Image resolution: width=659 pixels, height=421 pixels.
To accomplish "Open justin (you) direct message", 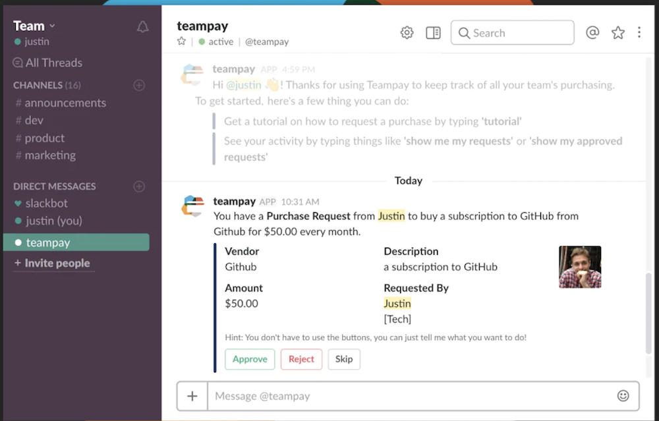I will [48, 221].
